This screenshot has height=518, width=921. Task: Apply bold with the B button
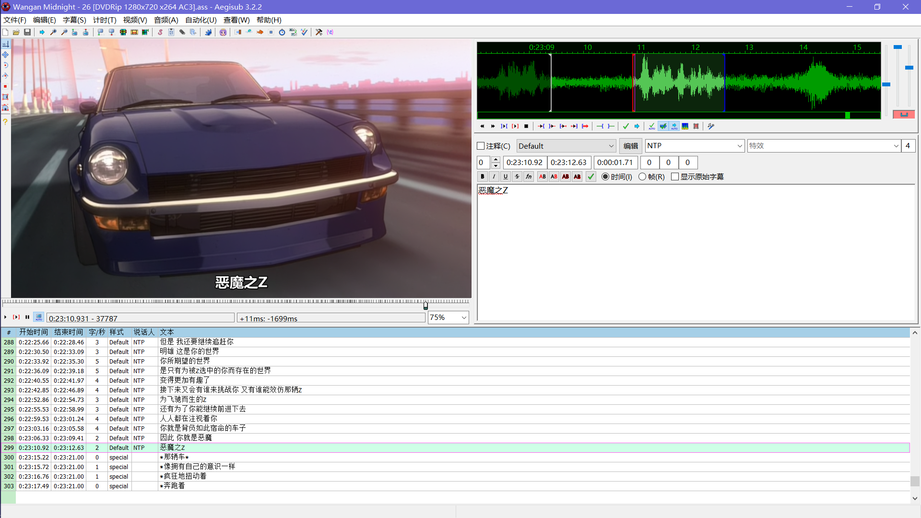482,177
